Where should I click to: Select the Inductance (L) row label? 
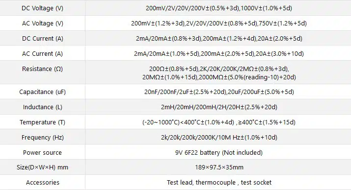43,107
